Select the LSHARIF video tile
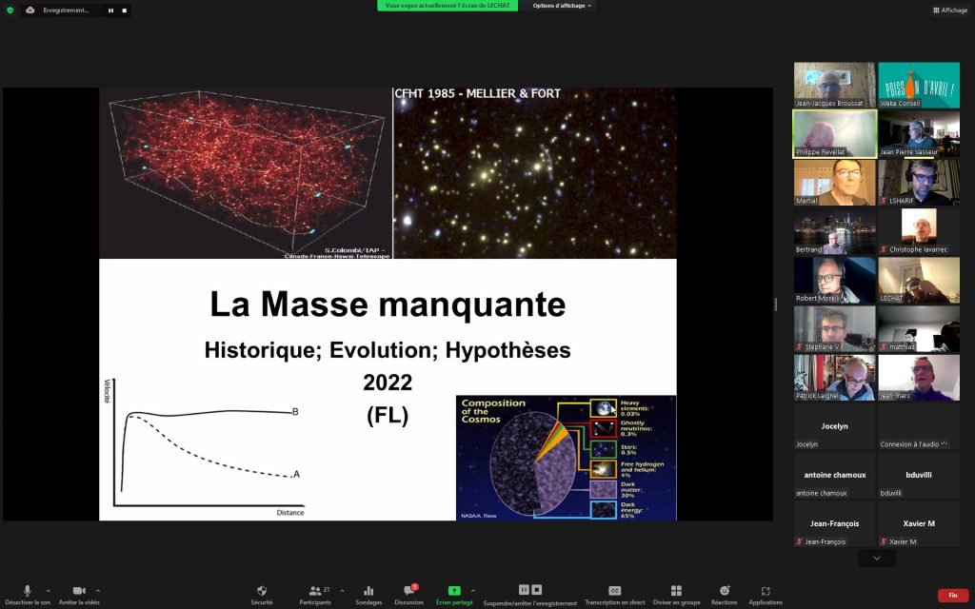The width and height of the screenshot is (975, 609). point(919,183)
